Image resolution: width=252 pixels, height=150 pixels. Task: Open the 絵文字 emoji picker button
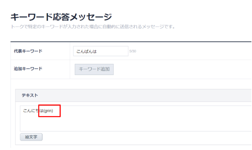(x=31, y=137)
